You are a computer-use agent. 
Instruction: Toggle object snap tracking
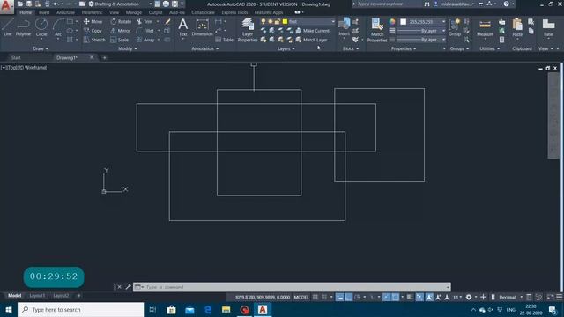[x=386, y=297]
